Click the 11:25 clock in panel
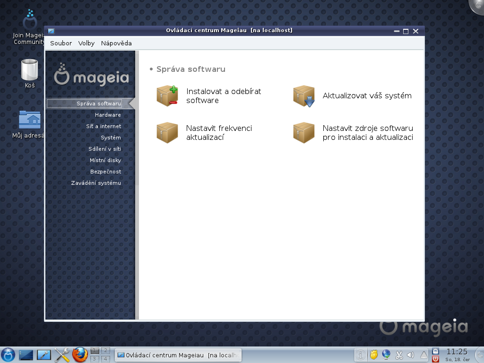The image size is (484, 363). (457, 352)
